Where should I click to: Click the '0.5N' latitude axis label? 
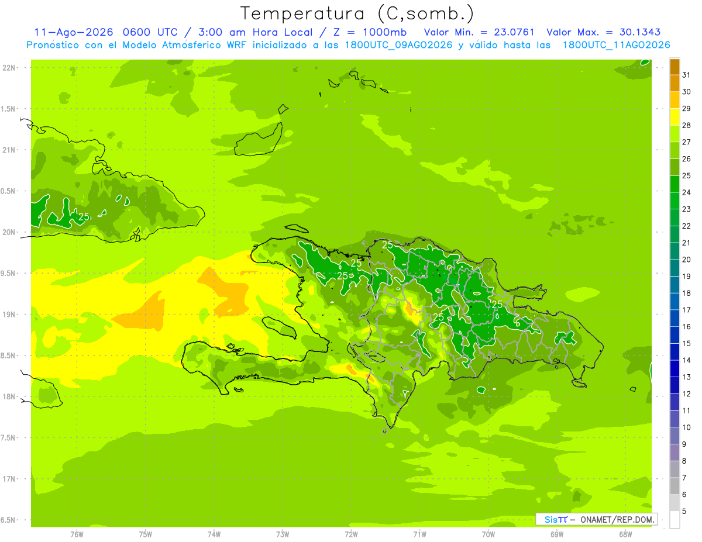(x=8, y=191)
